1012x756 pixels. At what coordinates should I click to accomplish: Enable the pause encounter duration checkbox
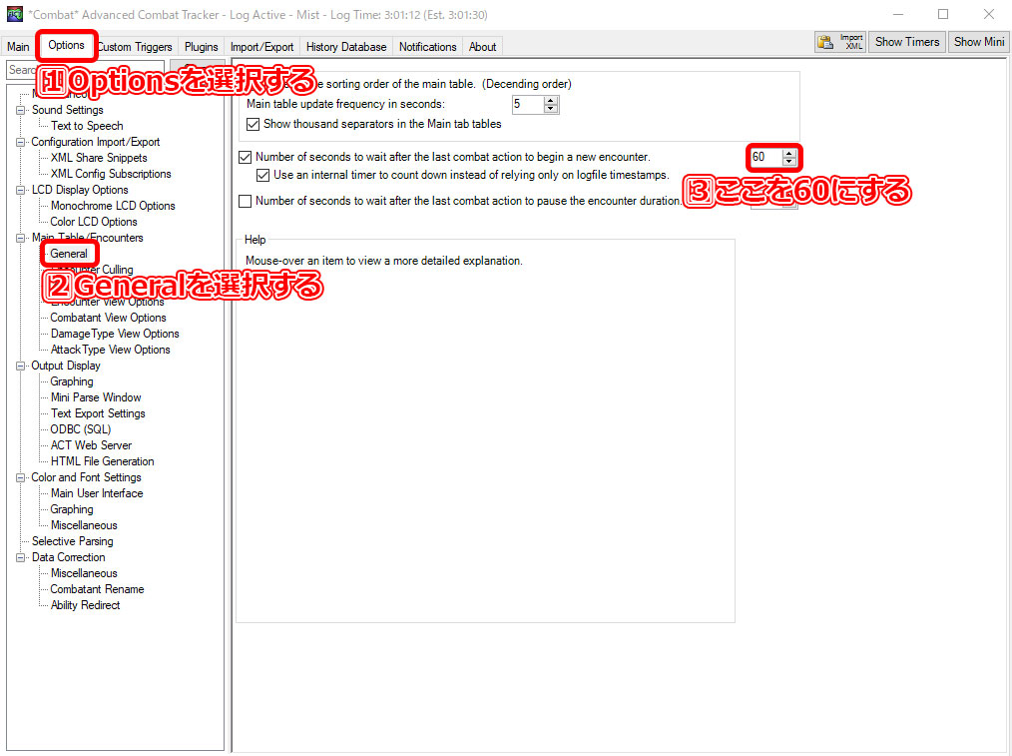(x=246, y=201)
